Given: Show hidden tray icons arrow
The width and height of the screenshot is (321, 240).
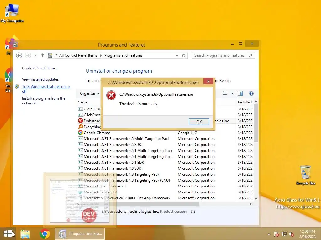Looking at the screenshot, I should click(x=269, y=234).
